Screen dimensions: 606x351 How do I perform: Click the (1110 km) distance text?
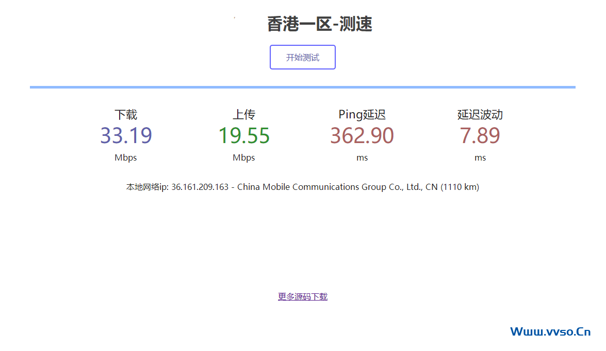460,187
